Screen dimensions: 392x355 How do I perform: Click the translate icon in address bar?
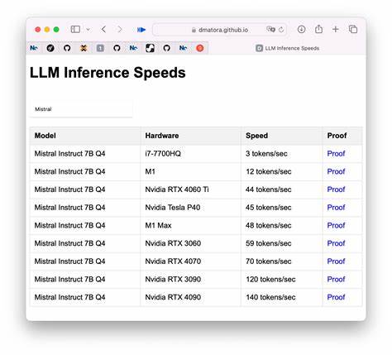270,29
